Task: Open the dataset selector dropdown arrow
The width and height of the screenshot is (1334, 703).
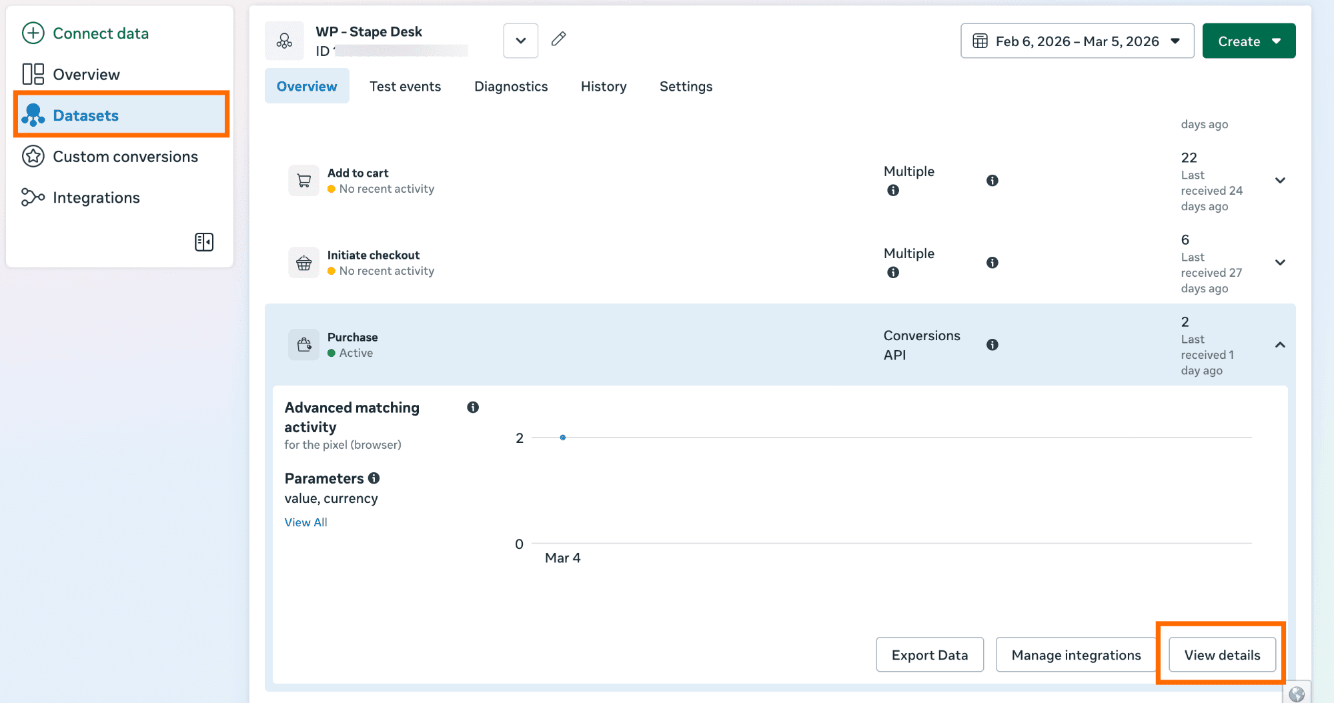Action: click(521, 41)
